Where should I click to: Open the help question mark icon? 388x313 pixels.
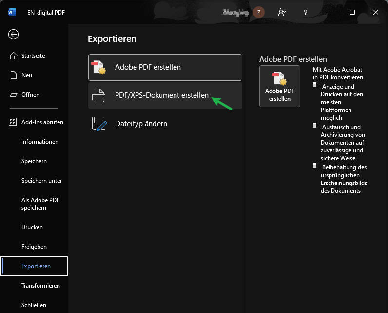click(305, 12)
